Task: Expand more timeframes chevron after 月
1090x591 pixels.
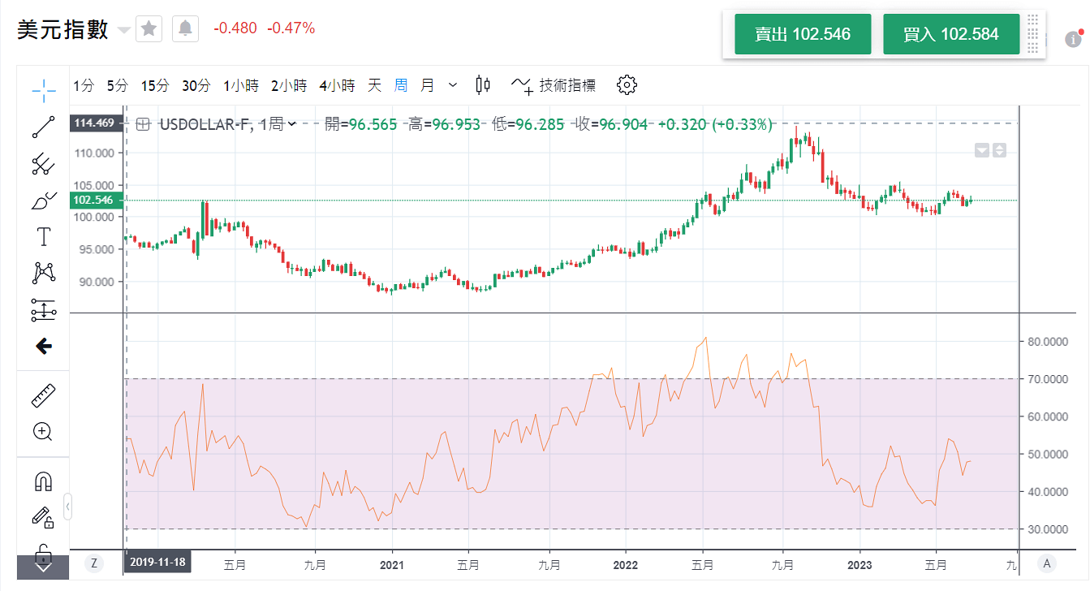Action: (453, 84)
